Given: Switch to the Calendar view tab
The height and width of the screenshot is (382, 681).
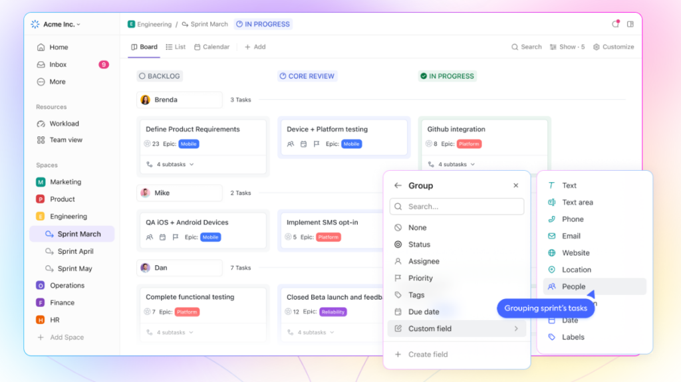Looking at the screenshot, I should (x=211, y=47).
